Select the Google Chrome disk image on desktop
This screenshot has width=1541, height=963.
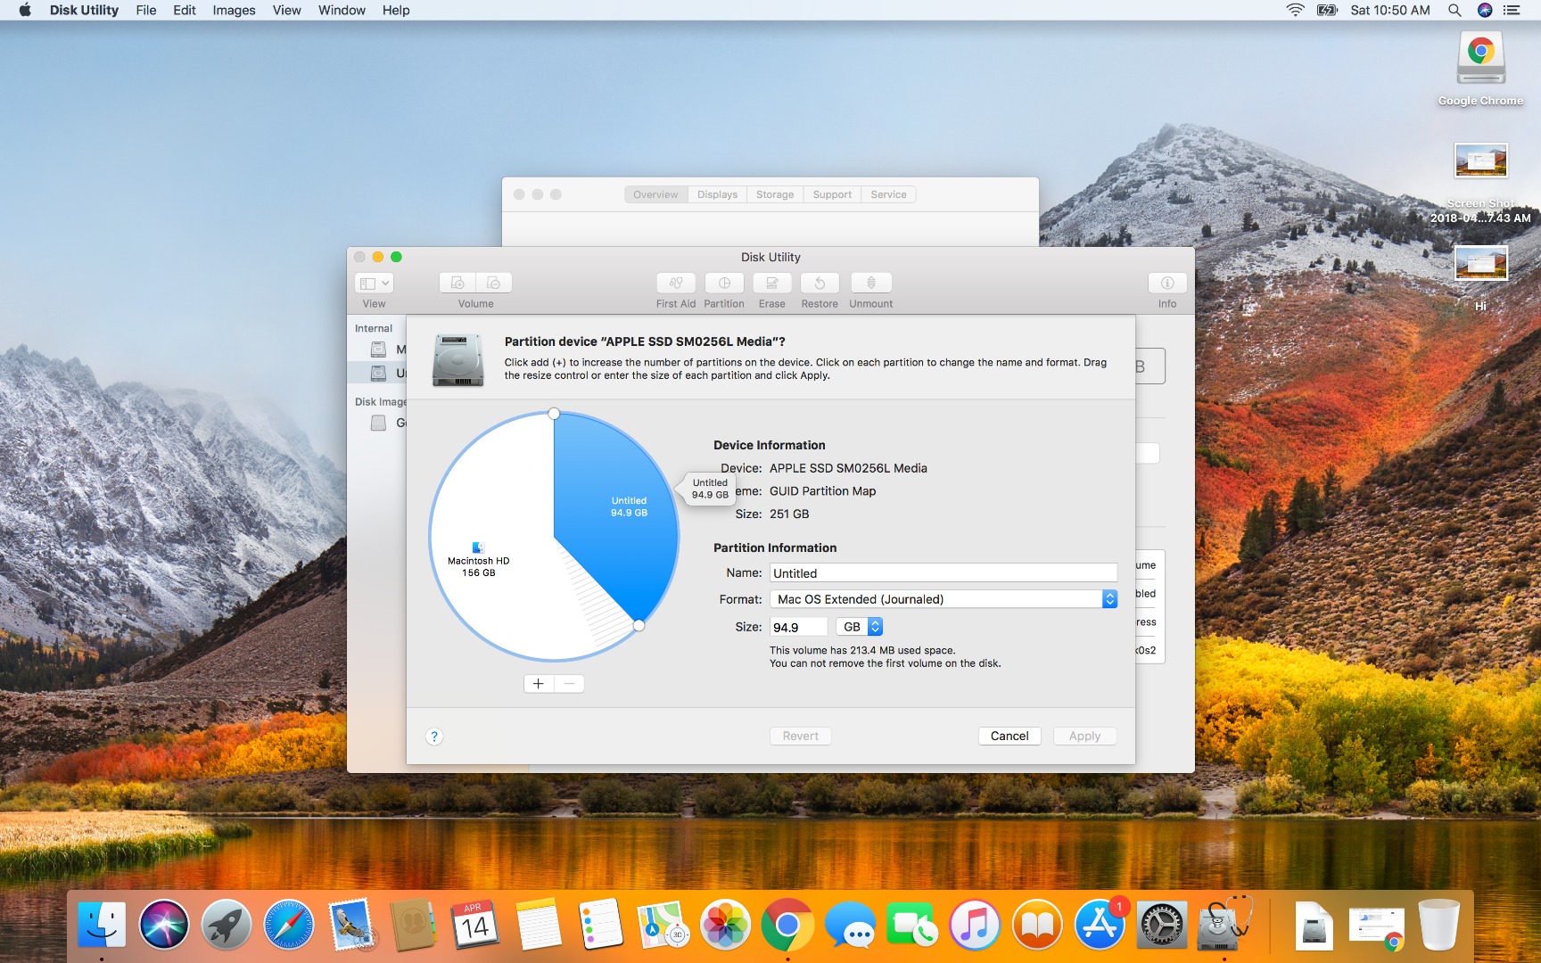(x=1480, y=59)
